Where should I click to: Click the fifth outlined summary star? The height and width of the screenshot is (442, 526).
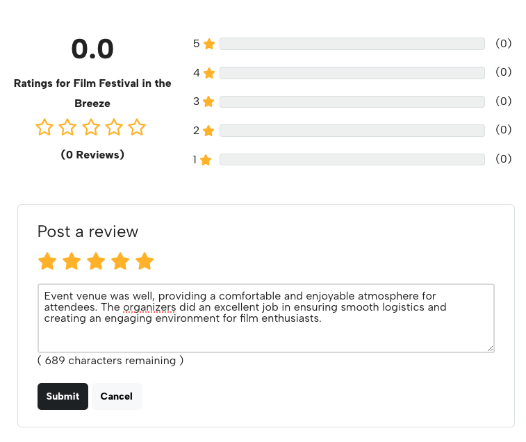137,128
